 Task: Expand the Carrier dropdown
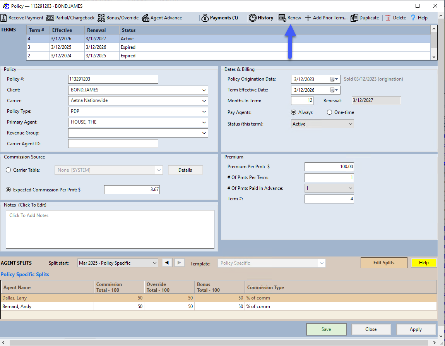[x=204, y=101]
